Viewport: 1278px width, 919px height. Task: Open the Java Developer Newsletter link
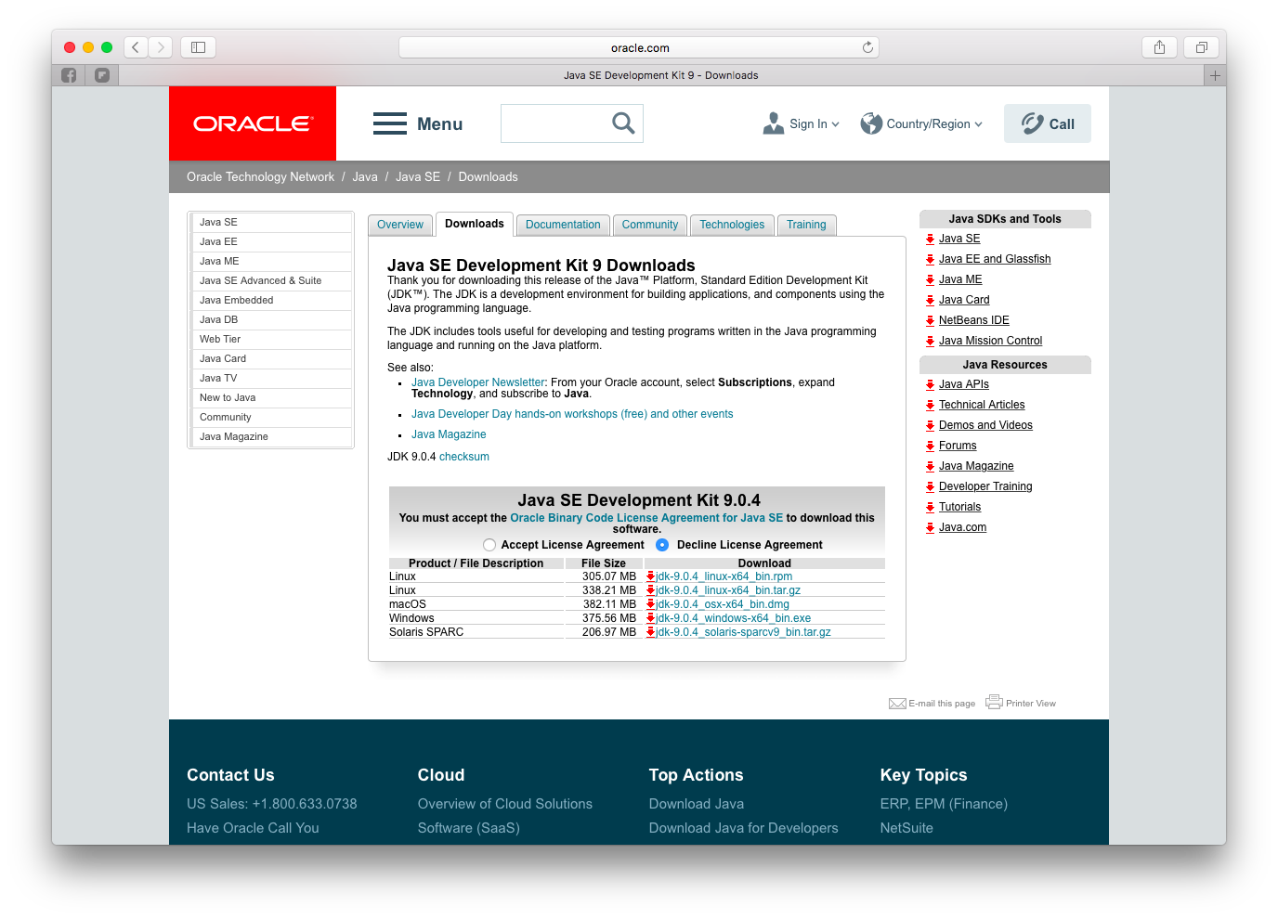point(477,382)
